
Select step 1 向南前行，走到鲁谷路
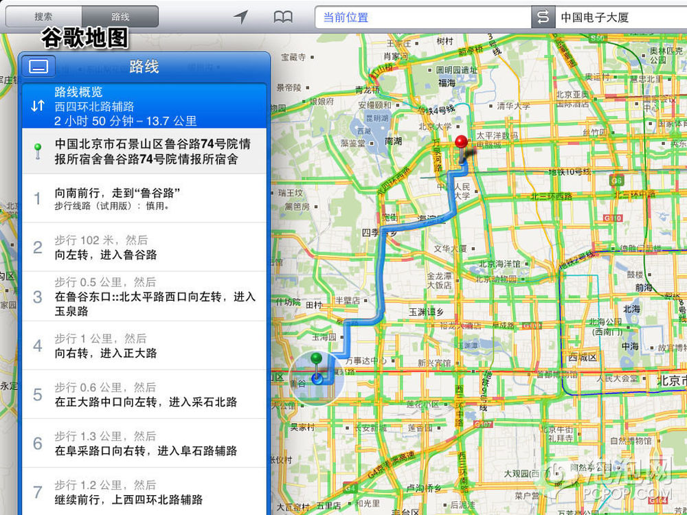tap(144, 198)
